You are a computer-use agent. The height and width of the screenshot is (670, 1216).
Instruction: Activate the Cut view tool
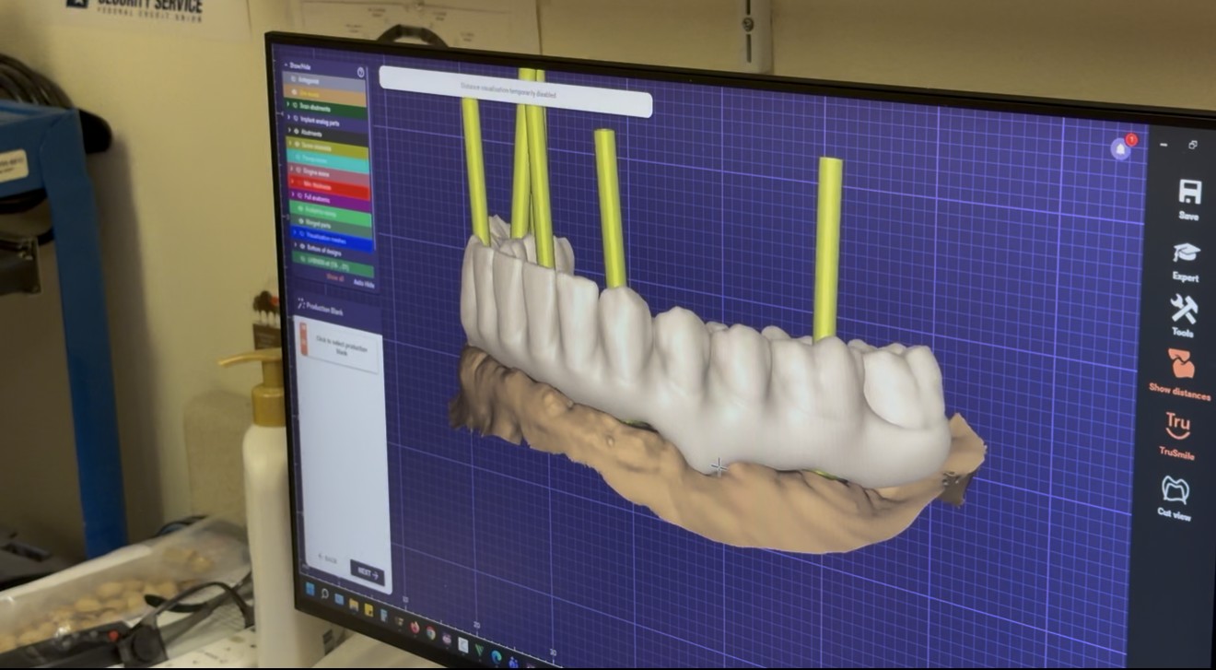coord(1175,498)
